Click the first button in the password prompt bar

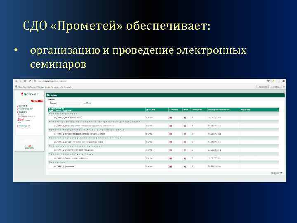[263, 87]
